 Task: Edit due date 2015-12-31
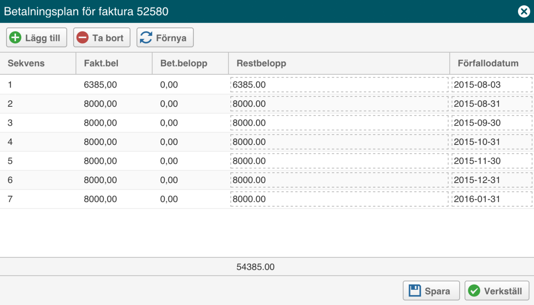coord(492,180)
